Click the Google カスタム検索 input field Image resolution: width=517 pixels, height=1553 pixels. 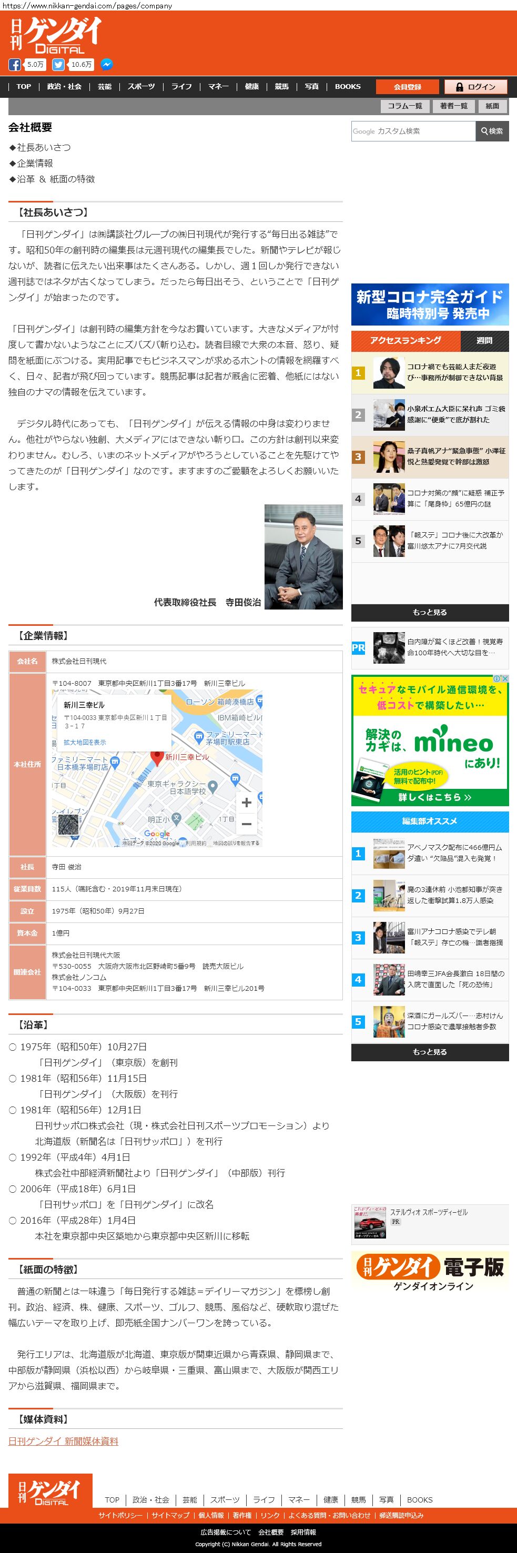point(413,131)
